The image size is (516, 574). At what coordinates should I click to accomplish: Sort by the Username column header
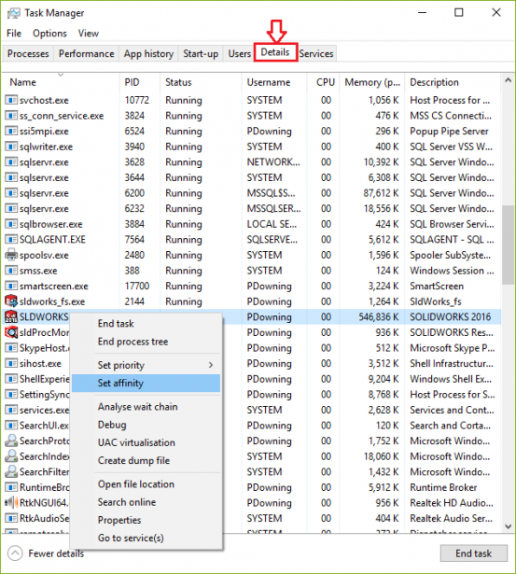[273, 82]
